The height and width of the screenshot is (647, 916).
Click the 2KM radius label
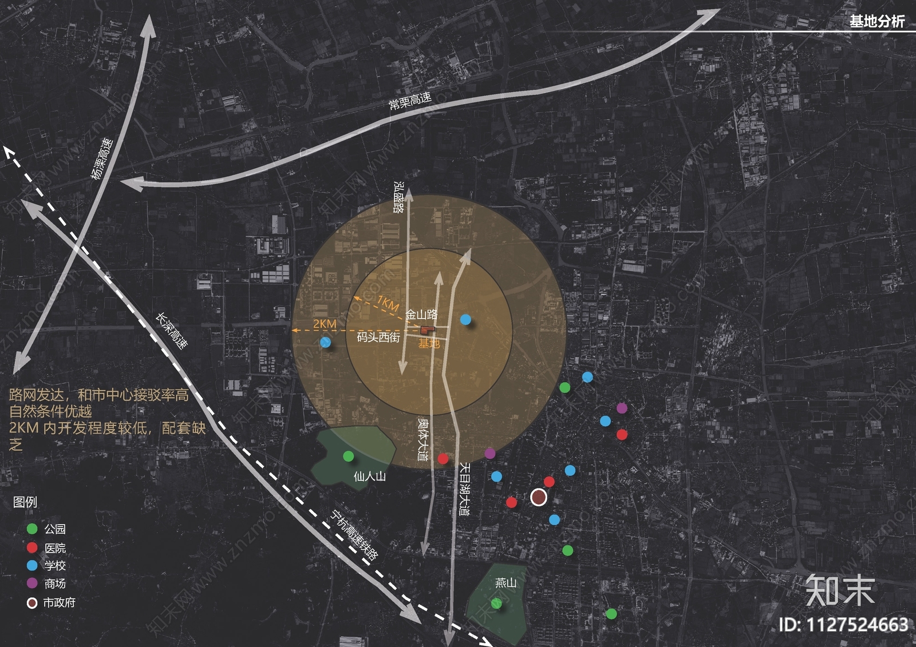(325, 324)
